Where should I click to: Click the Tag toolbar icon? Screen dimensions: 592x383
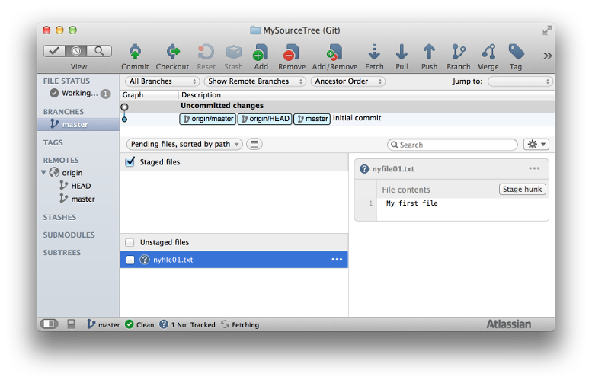tap(516, 52)
